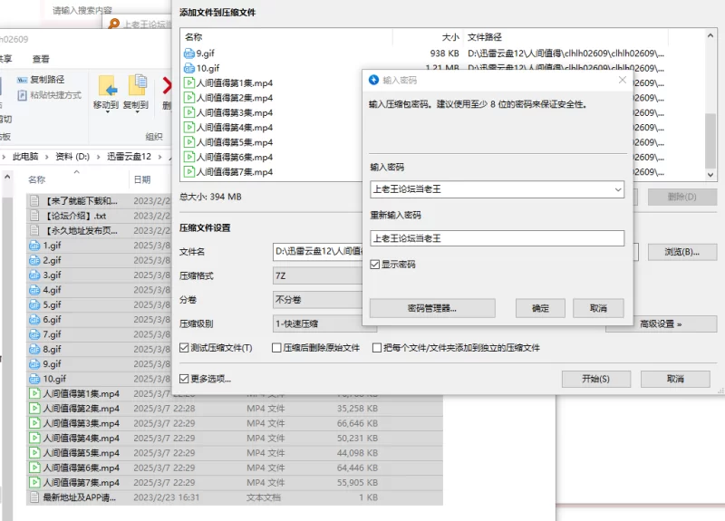
Task: Click the 粘贴快捷方式 (Paste shortcut) icon
Action: (20, 94)
